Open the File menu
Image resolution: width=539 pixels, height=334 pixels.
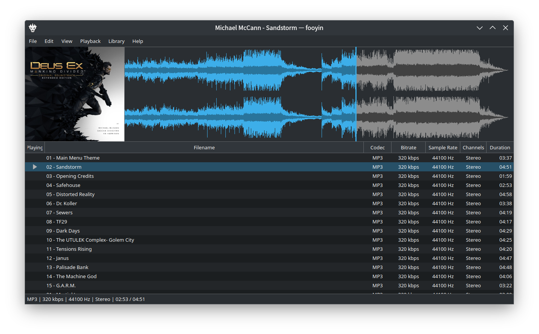33,41
